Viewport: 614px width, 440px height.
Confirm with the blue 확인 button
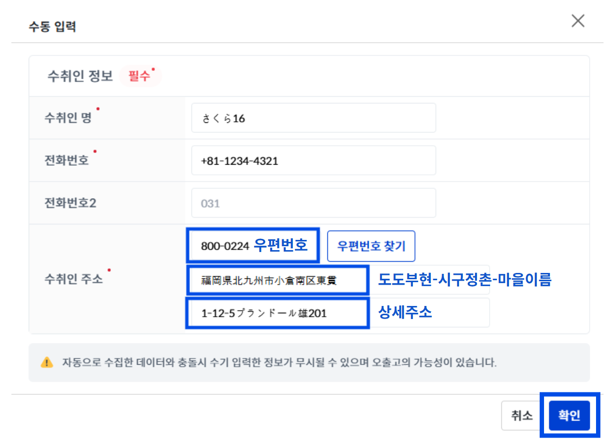point(569,416)
